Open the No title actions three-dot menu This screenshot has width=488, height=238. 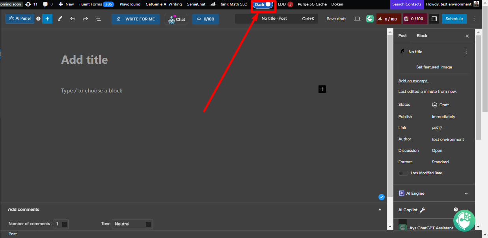click(x=466, y=52)
